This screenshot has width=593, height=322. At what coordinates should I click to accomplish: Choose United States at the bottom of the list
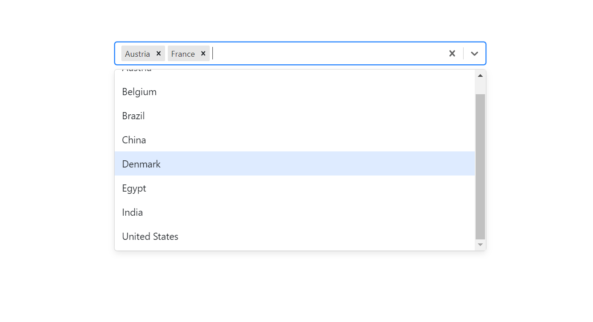[150, 236]
